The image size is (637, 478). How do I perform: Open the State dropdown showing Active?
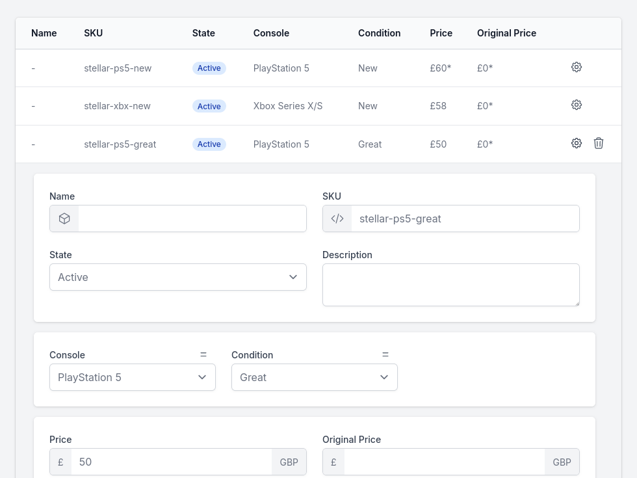click(177, 277)
